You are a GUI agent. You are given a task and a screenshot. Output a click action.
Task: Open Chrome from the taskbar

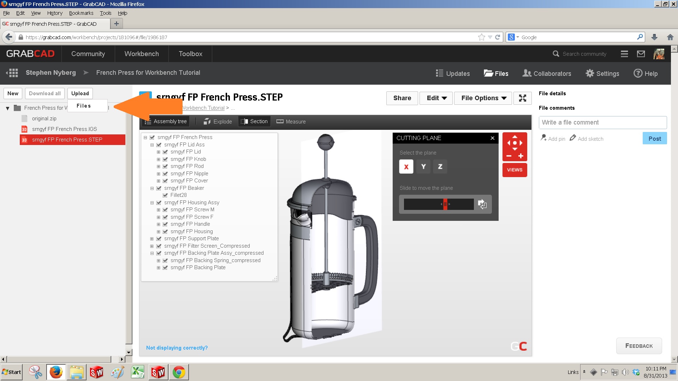click(179, 372)
